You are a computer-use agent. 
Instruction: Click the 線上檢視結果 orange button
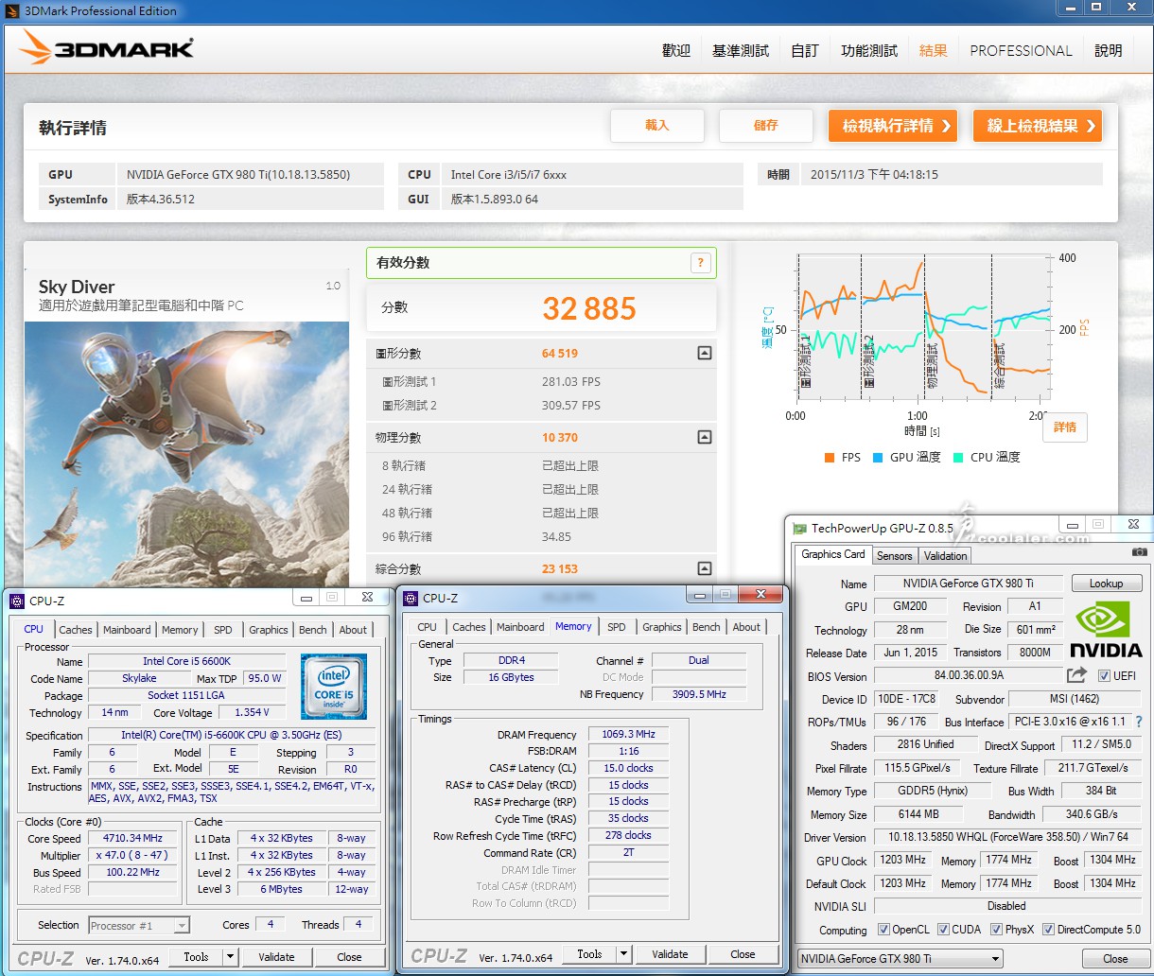pos(1038,126)
